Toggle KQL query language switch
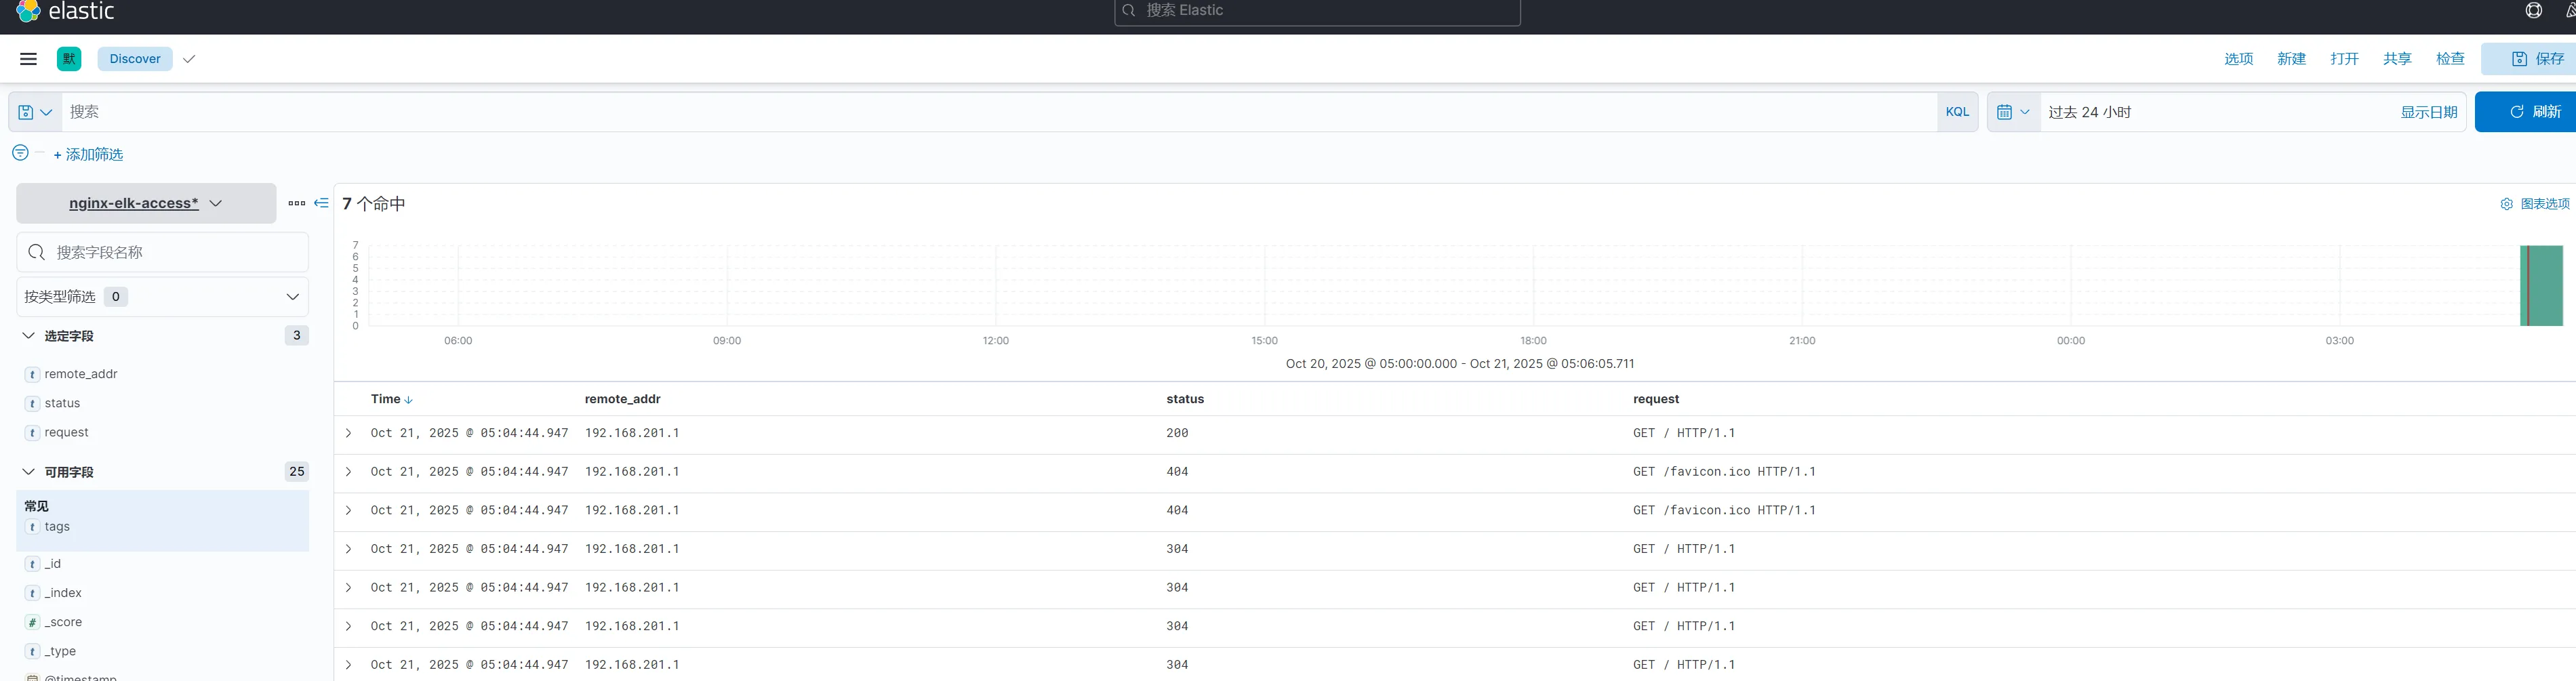Screen dimensions: 2576x681 (1956, 112)
